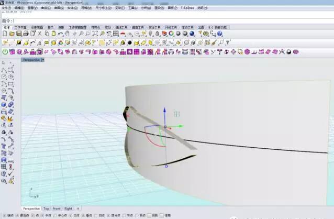Toggle the 端点 (End) osnap checkbox
Image resolution: width=334 pixels, height=219 pixels.
point(5,215)
